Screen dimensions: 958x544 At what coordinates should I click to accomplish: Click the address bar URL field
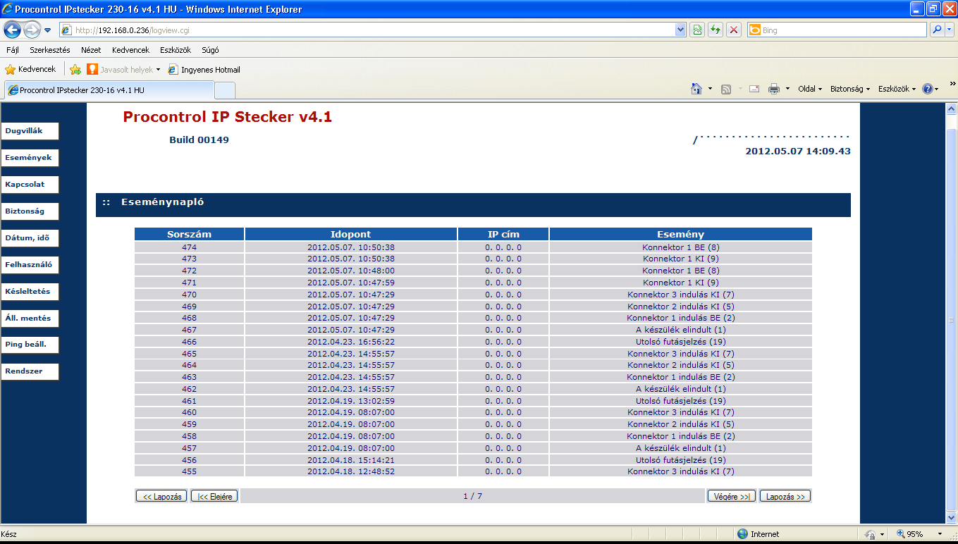point(367,30)
